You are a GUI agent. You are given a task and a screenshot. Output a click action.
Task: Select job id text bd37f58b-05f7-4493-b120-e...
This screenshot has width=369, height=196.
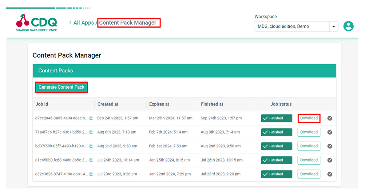click(61, 146)
